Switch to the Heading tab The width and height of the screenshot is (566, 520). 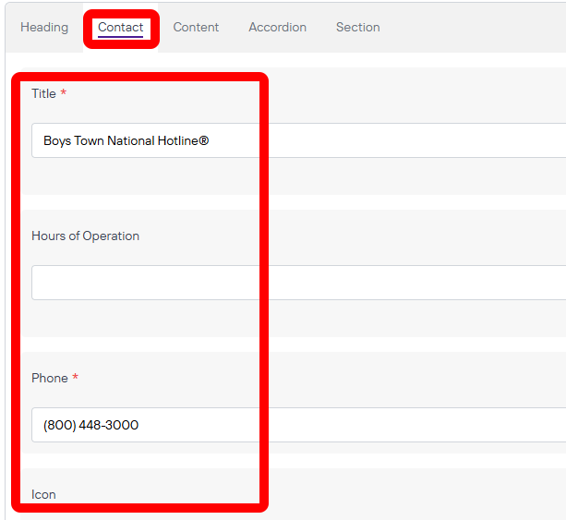[44, 28]
